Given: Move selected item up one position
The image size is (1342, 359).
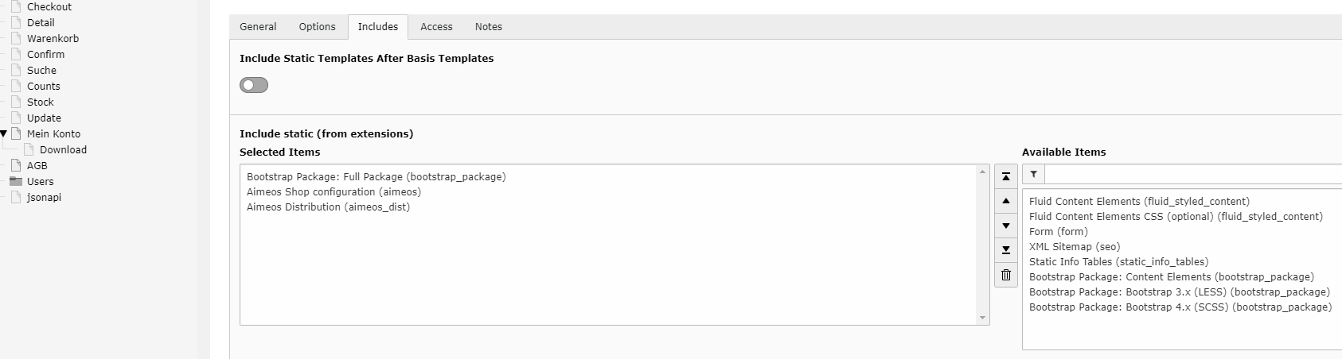Looking at the screenshot, I should pyautogui.click(x=1006, y=201).
